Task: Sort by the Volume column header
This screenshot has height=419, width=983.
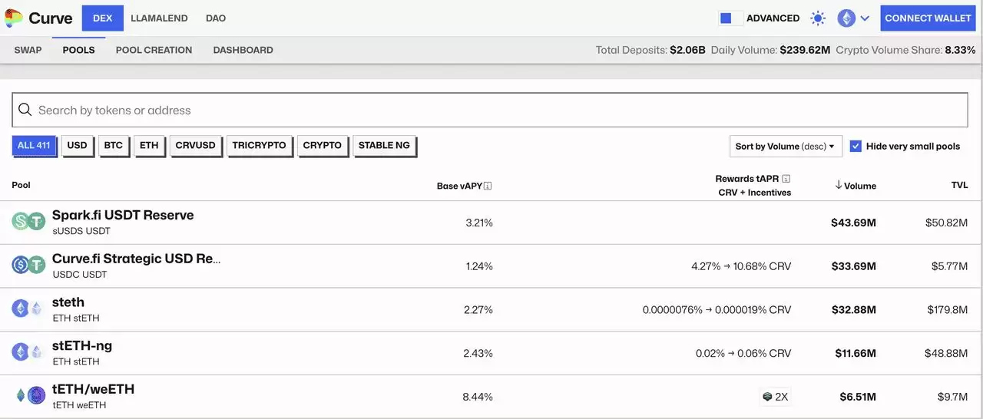Action: pyautogui.click(x=856, y=186)
